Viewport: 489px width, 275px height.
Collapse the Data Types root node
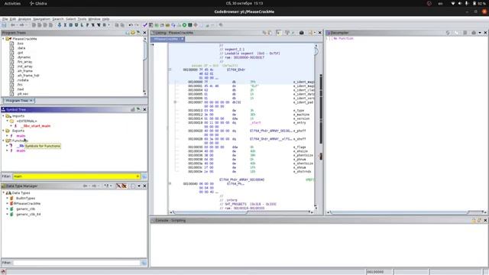click(x=3, y=193)
